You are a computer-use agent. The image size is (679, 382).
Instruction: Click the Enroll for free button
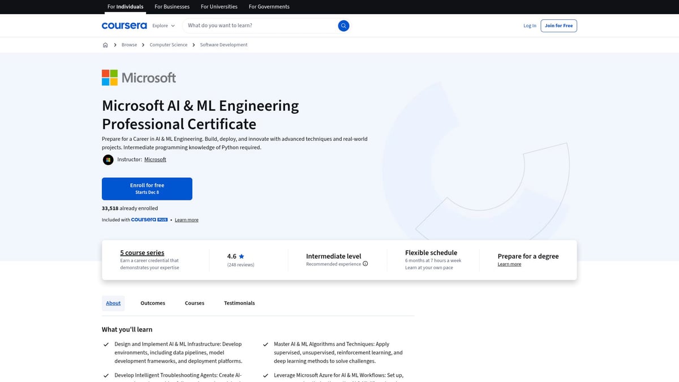(x=147, y=188)
